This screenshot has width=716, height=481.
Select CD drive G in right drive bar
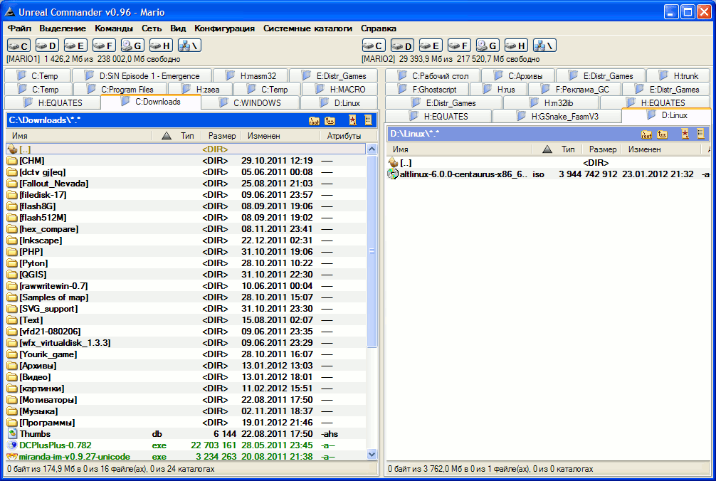pyautogui.click(x=488, y=46)
